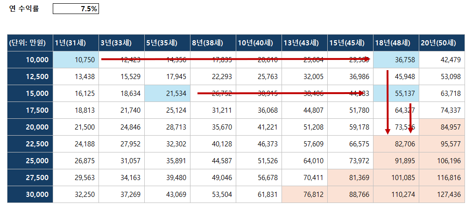
Task: Click the blue highlighted cell 36,758
Action: click(x=396, y=60)
